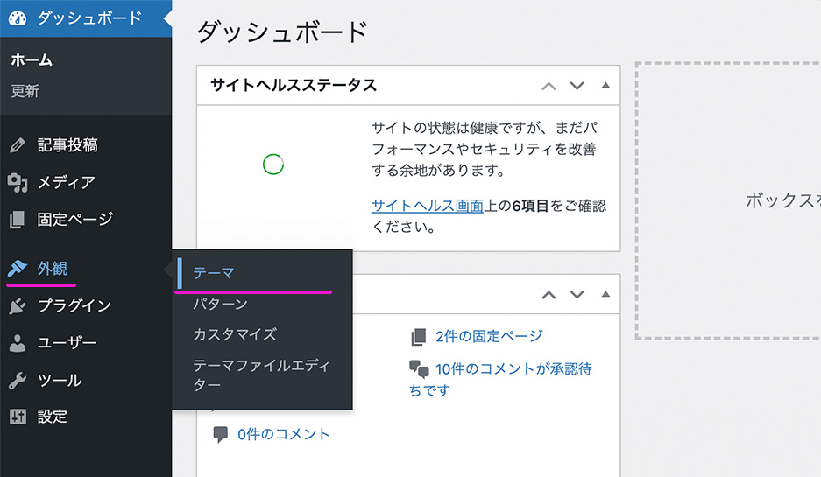Screen dimensions: 821x477
Task: Choose カスタマイズ from the flyout menu
Action: tap(235, 334)
